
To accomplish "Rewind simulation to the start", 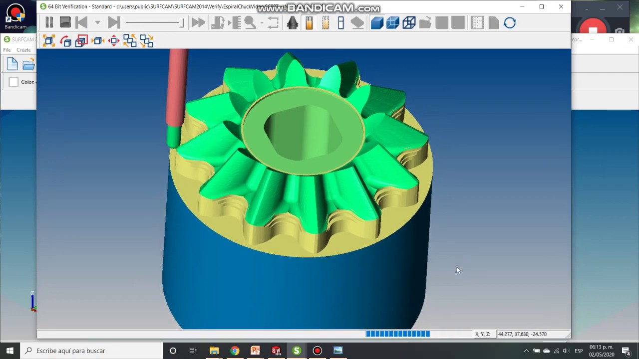I will pyautogui.click(x=81, y=22).
